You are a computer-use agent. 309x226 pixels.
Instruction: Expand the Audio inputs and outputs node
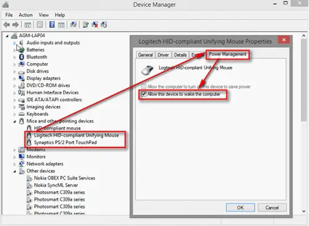14,43
